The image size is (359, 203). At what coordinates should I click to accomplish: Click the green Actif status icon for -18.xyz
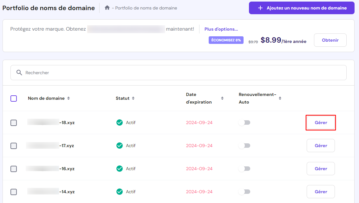click(120, 122)
